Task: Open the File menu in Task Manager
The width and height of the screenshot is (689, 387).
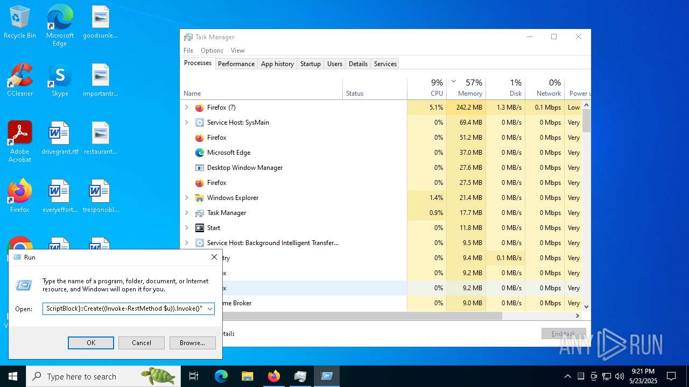Action: pyautogui.click(x=188, y=51)
